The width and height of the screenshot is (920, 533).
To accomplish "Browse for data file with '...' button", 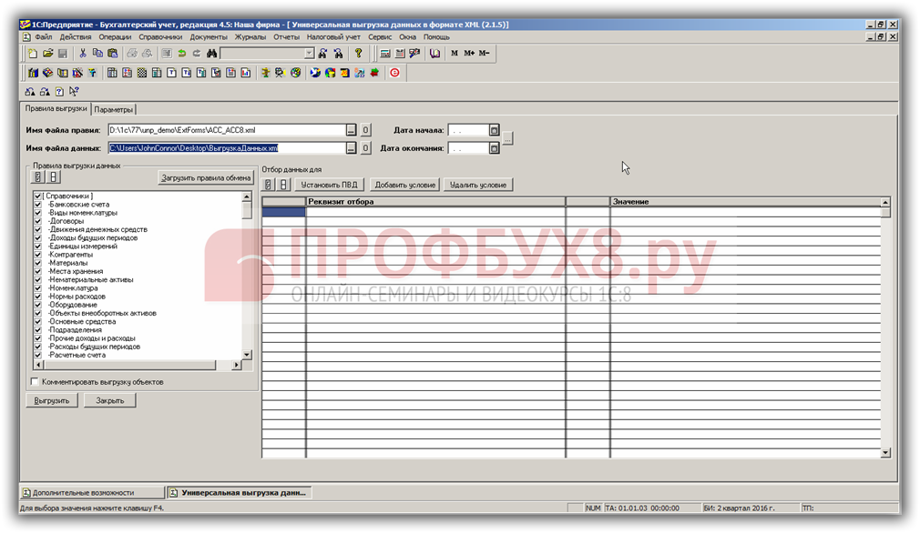I will (x=351, y=148).
